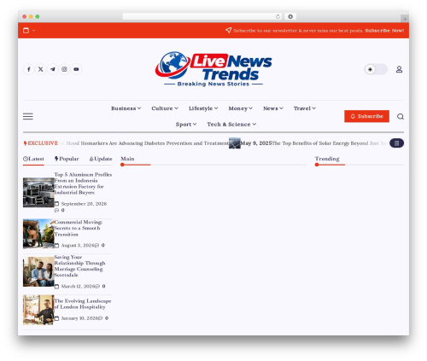Click the August 3, 2026 date
Screen dimensions: 427x361
tap(78, 246)
